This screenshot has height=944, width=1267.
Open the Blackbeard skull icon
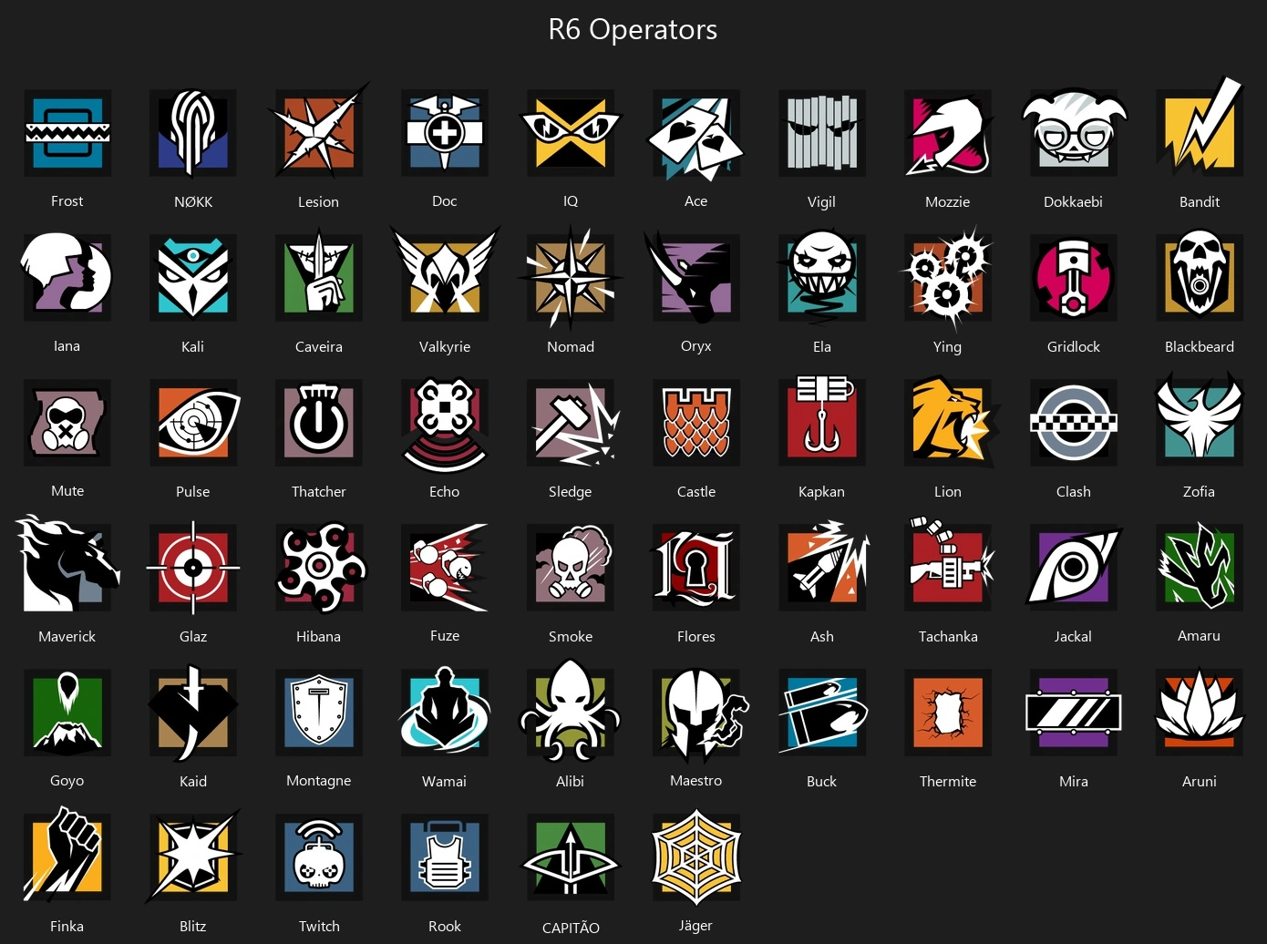tap(1200, 276)
